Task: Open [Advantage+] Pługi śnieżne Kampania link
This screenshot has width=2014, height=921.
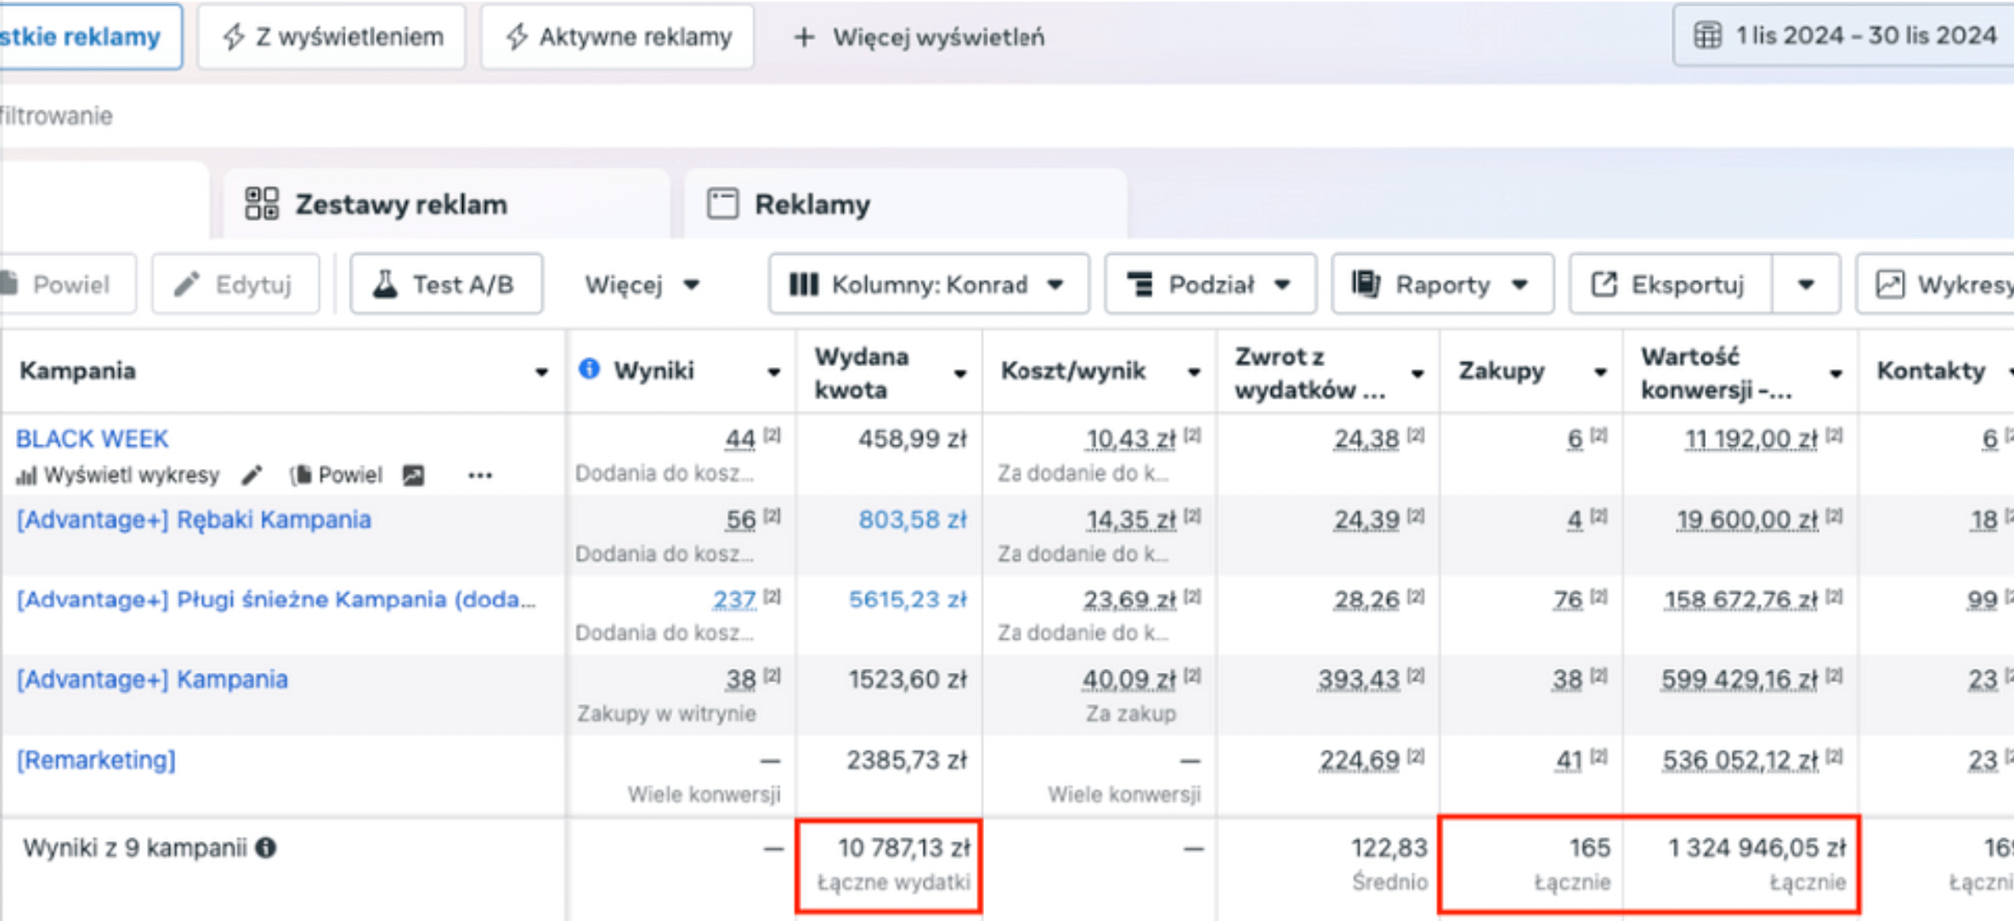Action: click(277, 600)
